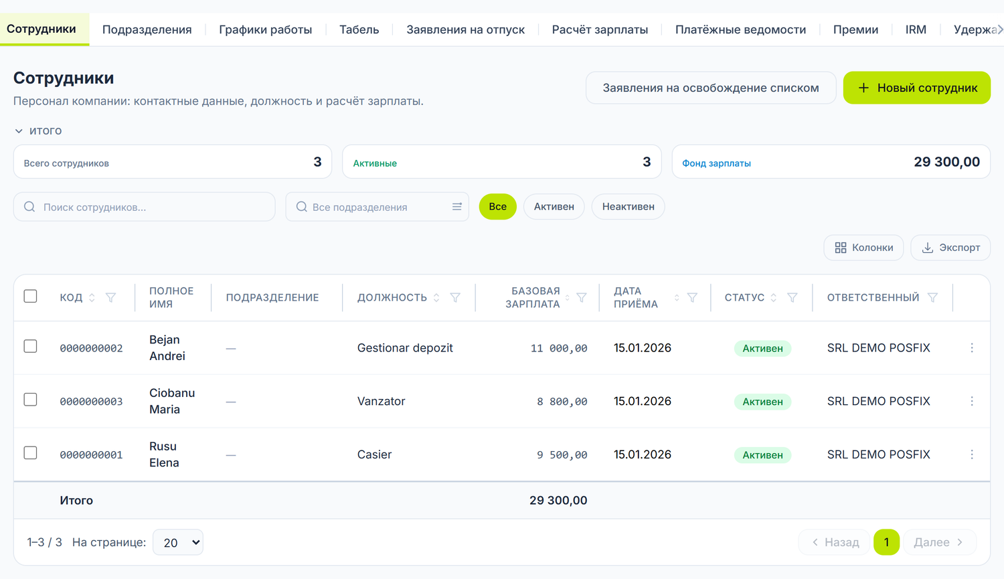The image size is (1004, 579).
Task: Open the Заявления на отпуск tab
Action: tap(466, 29)
